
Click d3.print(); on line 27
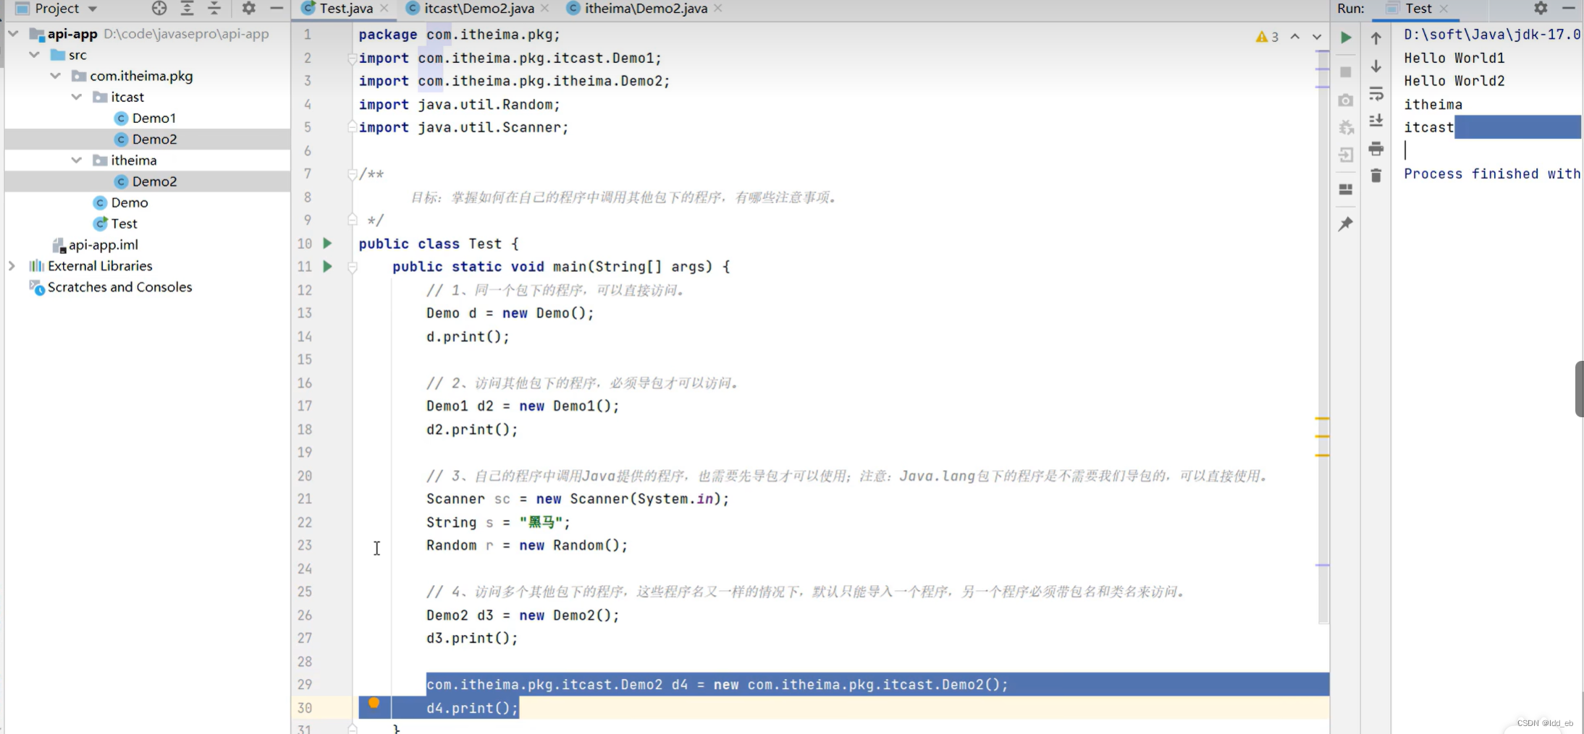pyautogui.click(x=472, y=638)
